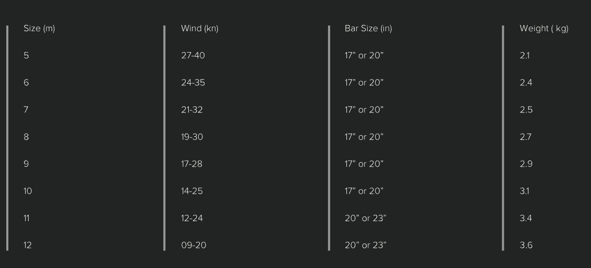The width and height of the screenshot is (591, 268).
Task: Select the 24-35 wind range cell
Action: click(x=193, y=83)
